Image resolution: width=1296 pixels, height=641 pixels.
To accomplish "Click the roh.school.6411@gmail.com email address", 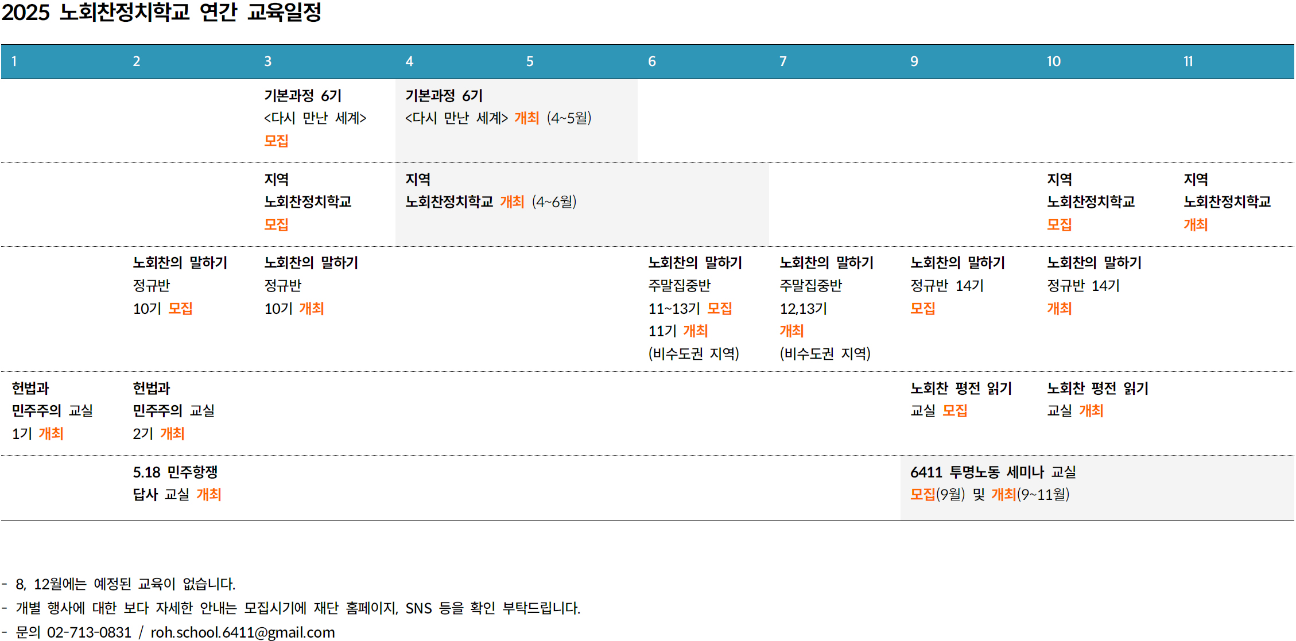I will click(x=242, y=632).
